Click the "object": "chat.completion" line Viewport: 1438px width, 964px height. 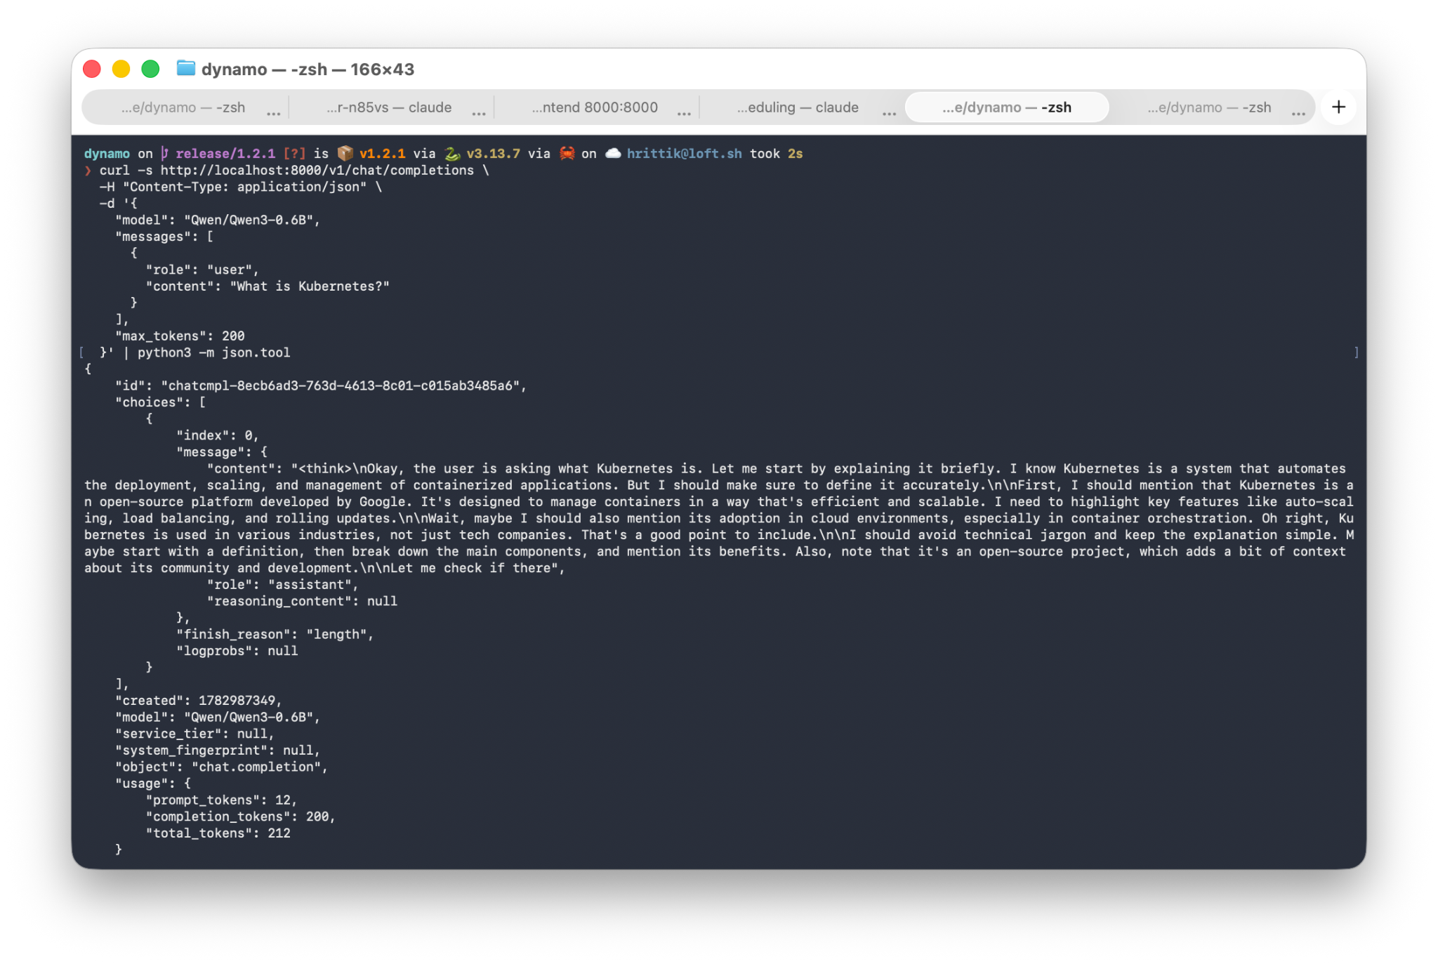click(221, 767)
